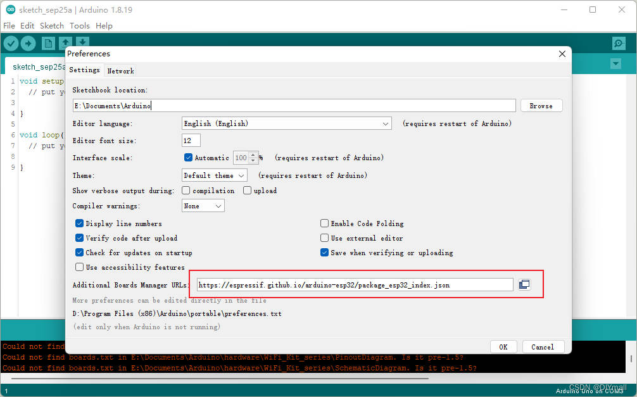
Task: Click the console horizontal scrollbar
Action: (x=219, y=378)
